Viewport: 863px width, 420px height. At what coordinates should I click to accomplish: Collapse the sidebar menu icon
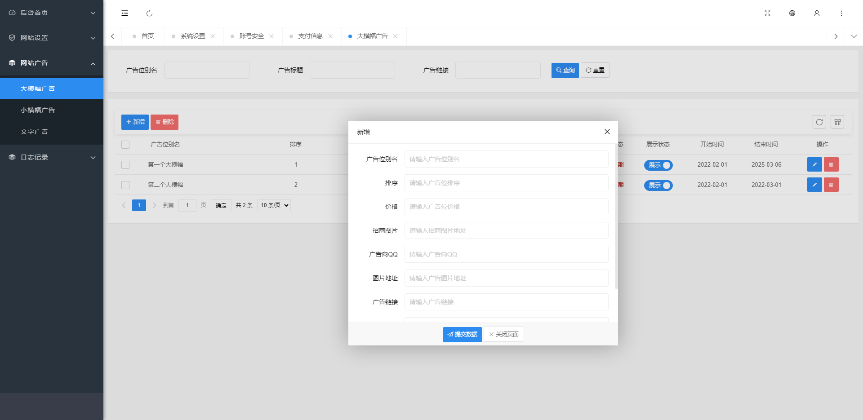125,13
